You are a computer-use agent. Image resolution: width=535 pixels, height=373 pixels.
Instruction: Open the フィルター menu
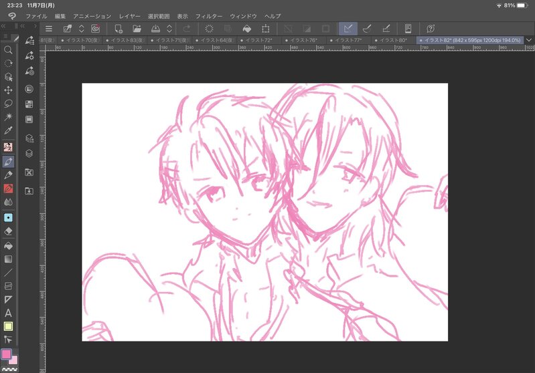click(x=209, y=16)
